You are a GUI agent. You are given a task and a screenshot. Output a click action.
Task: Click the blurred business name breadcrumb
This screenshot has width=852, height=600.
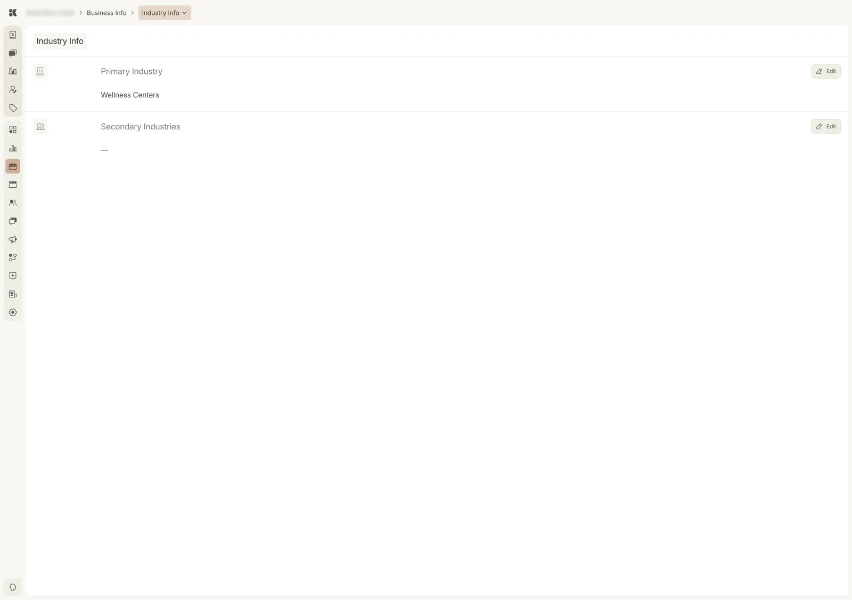pos(51,13)
